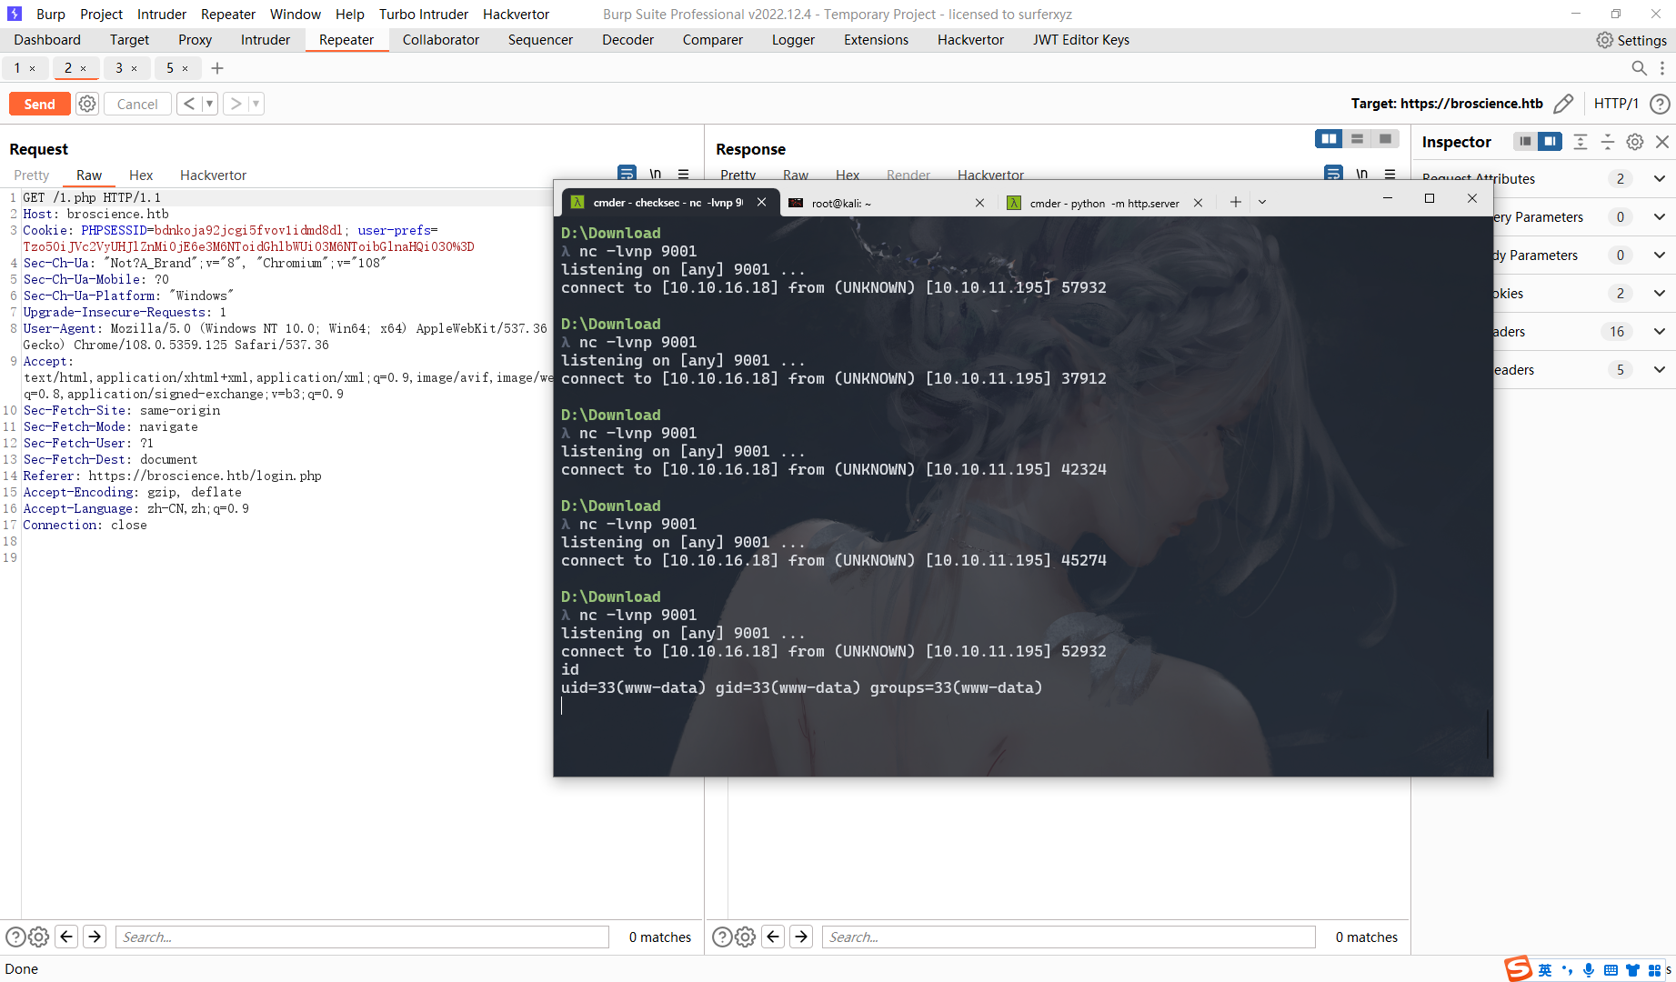The width and height of the screenshot is (1676, 982).
Task: Click response search input field
Action: [1069, 937]
